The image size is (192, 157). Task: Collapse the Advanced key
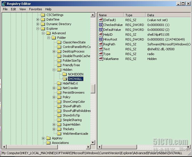[x=43, y=33]
